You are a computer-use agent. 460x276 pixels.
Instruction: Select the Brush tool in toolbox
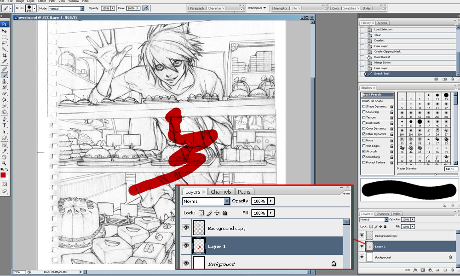click(4, 75)
